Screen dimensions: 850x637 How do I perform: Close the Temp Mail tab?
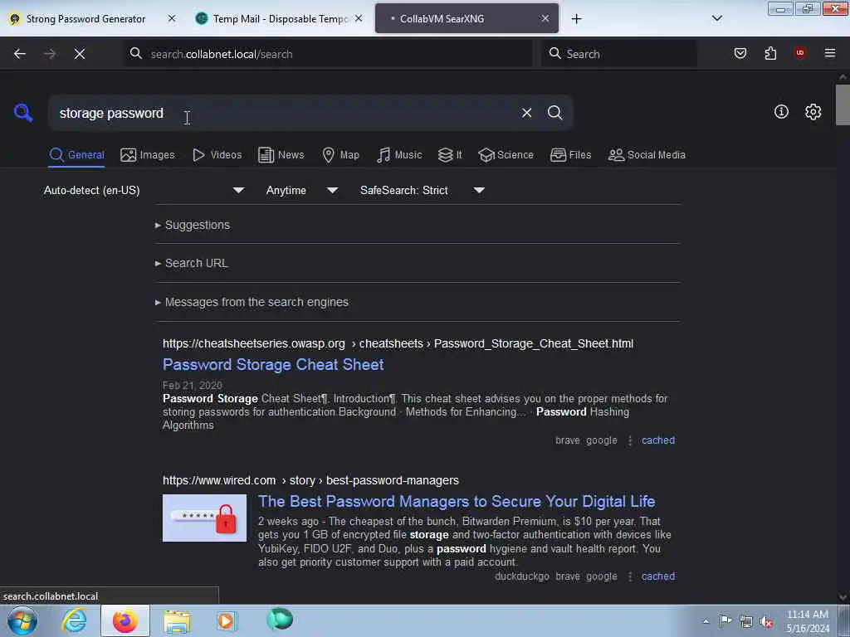[359, 18]
